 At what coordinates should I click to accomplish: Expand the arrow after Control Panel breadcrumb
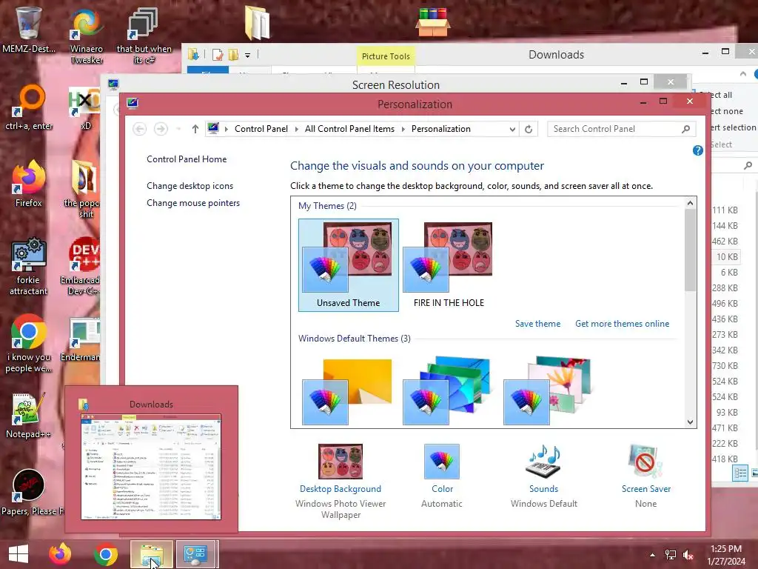(x=296, y=129)
